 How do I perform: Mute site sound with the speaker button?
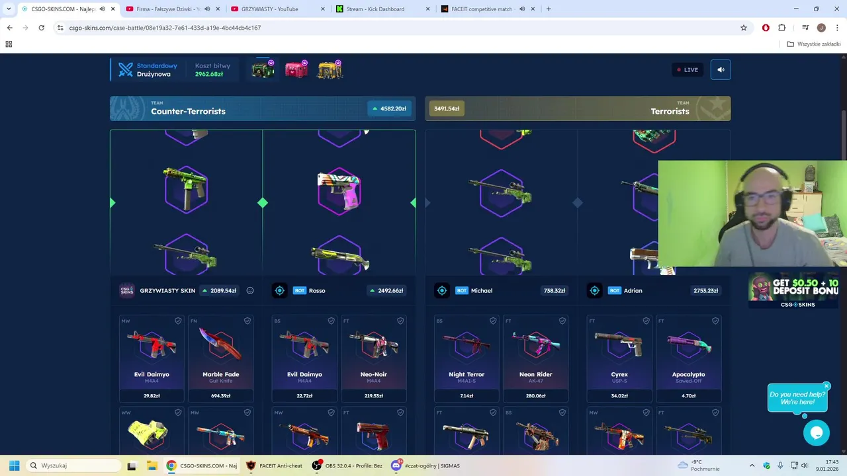721,69
